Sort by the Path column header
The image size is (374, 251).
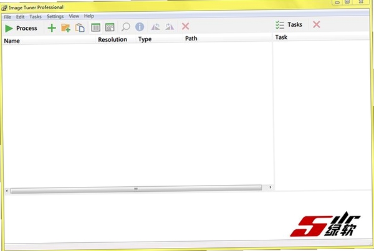pyautogui.click(x=228, y=38)
